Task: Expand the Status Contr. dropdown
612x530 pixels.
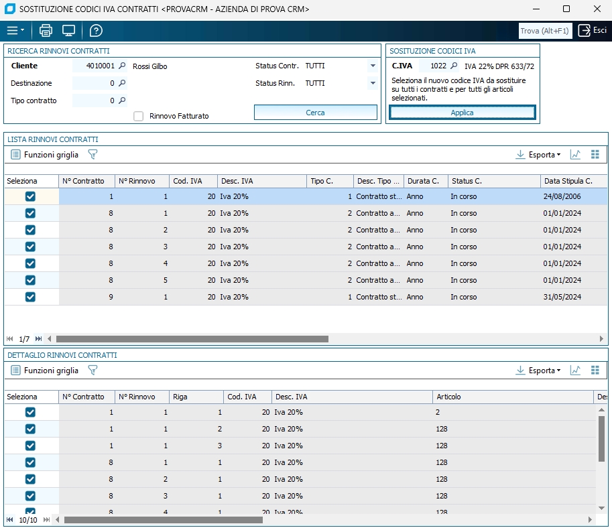Action: (373, 66)
